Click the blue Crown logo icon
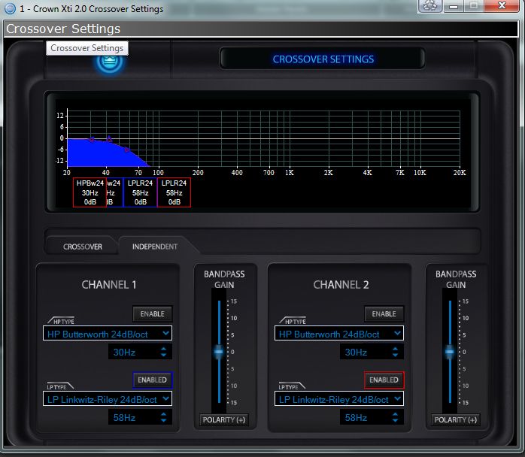 (110, 62)
